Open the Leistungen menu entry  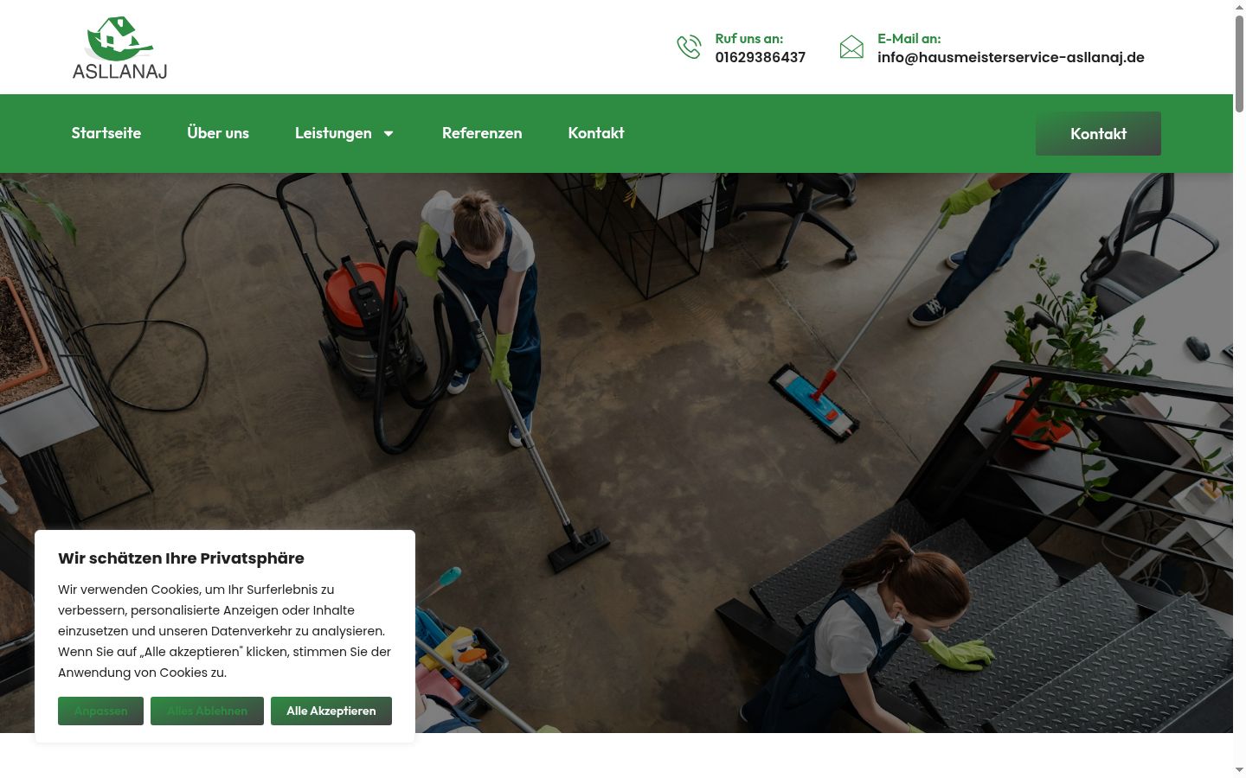click(x=333, y=133)
